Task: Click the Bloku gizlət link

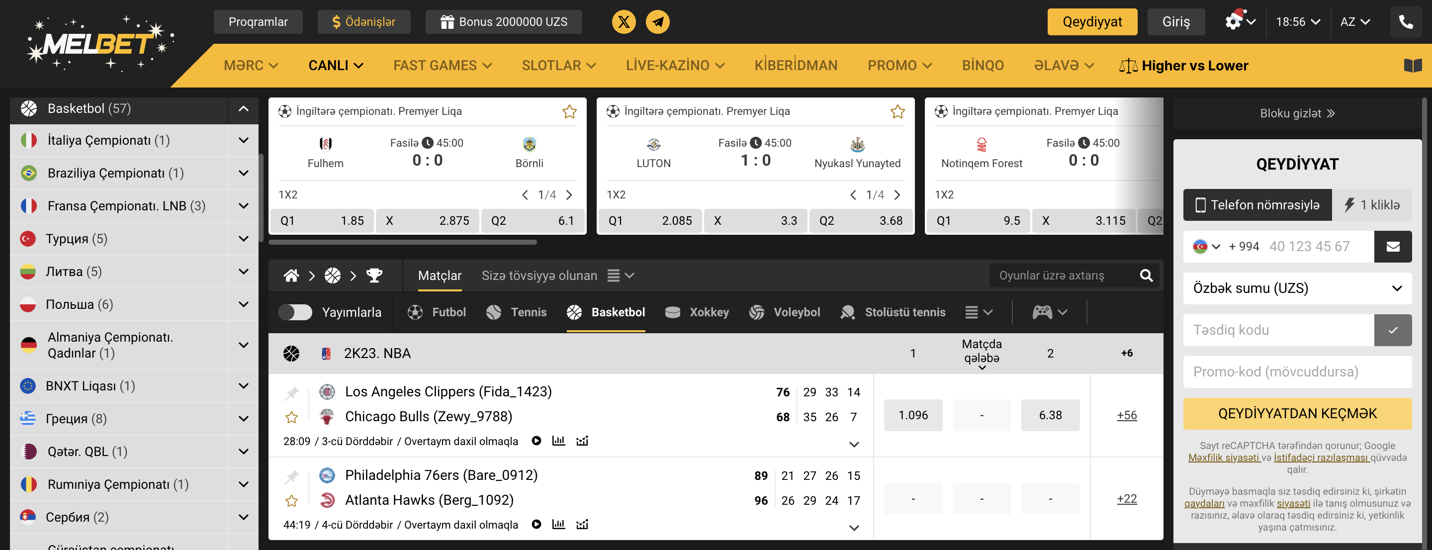Action: click(1297, 113)
